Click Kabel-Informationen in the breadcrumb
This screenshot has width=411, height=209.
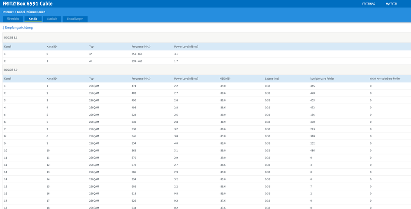click(31, 12)
